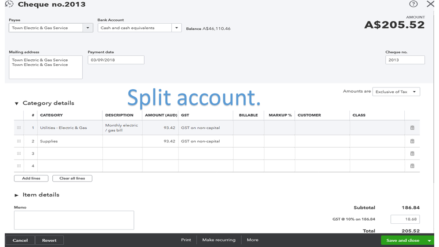This screenshot has width=439, height=247.
Task: Open the recent transactions clock icon
Action: pyautogui.click(x=9, y=4)
